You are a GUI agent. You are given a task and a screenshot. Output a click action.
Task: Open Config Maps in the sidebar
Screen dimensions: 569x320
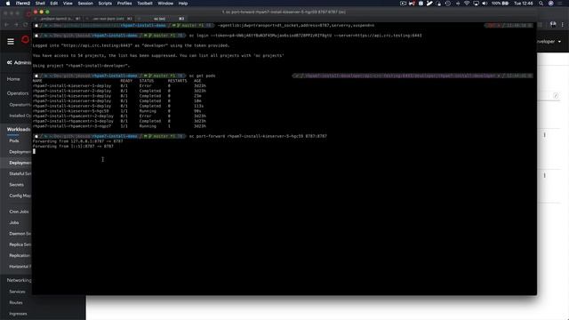click(x=20, y=196)
